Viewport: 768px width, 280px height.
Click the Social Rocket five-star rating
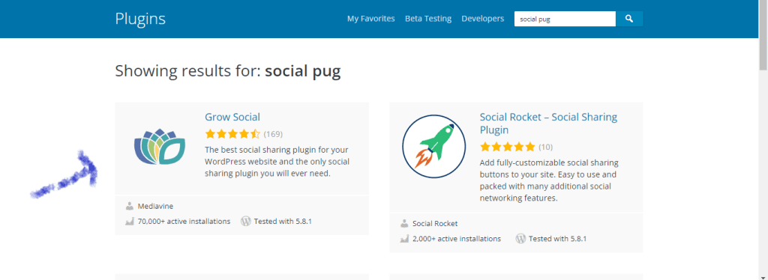(508, 147)
